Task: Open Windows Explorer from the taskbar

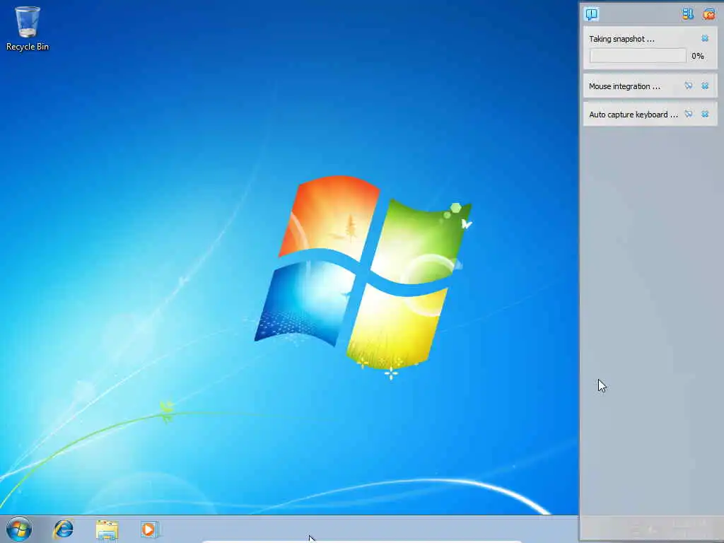Action: [x=107, y=530]
